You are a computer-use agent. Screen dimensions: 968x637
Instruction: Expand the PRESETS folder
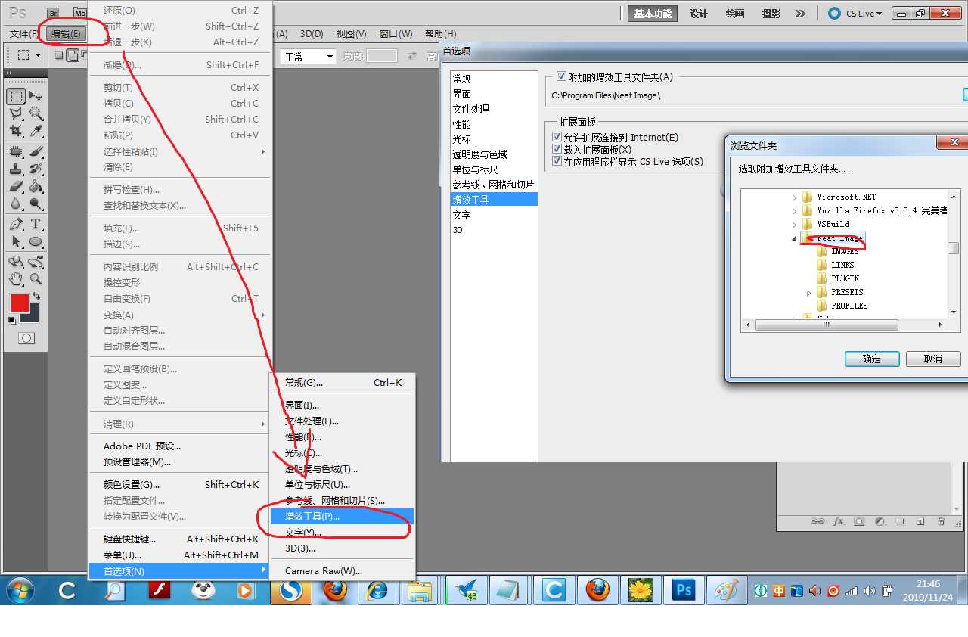tap(808, 293)
